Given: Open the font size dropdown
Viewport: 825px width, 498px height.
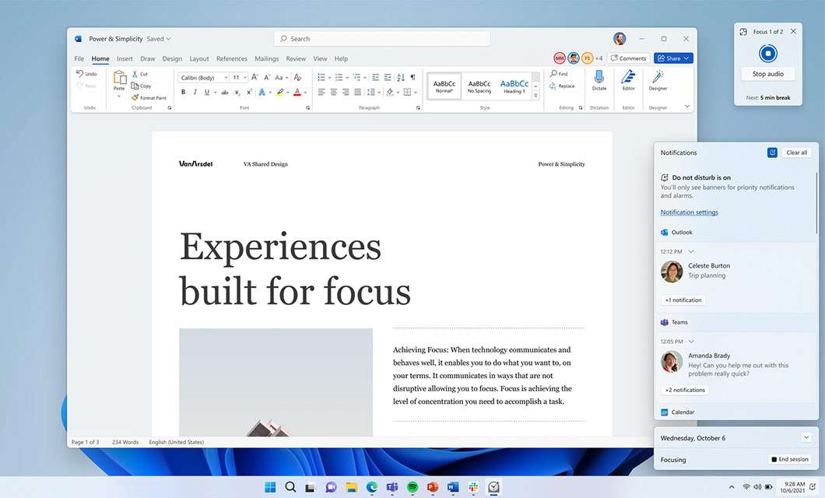Looking at the screenshot, I should pos(245,78).
